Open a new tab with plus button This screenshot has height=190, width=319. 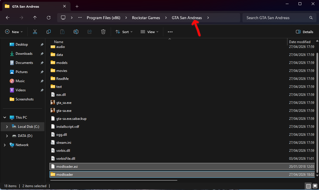77,7
